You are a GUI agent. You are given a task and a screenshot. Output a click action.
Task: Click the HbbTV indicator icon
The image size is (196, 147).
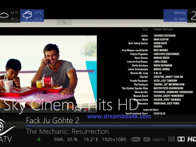coord(159,139)
